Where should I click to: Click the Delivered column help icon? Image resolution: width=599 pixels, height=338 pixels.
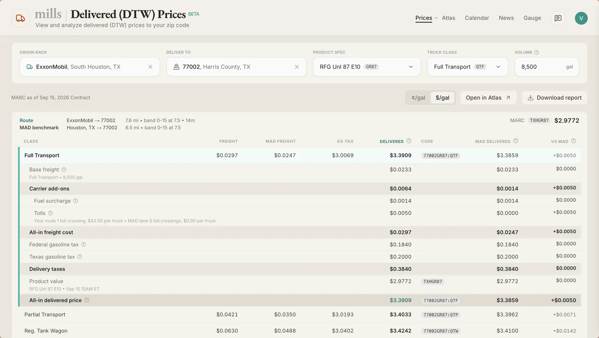coord(409,141)
